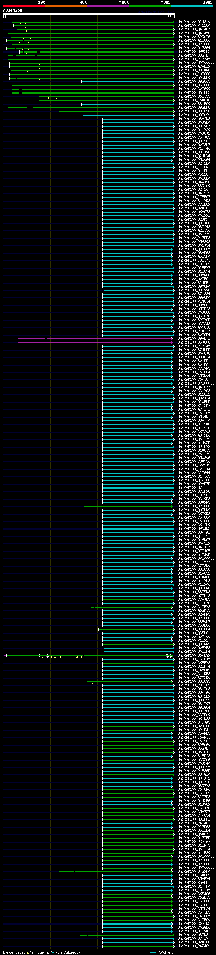Select hit UniRef100_A7PLZ9
The width and height of the screenshot is (216, 955).
tap(194, 66)
